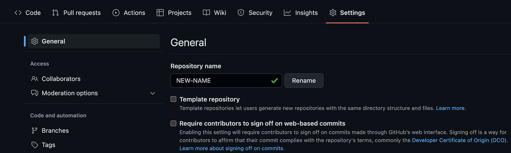The width and height of the screenshot is (511, 153).
Task: Open the Learn more link for templates
Action: click(450, 108)
